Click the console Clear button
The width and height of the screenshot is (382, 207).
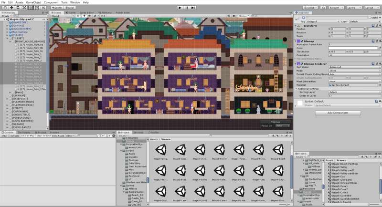coord(5,136)
